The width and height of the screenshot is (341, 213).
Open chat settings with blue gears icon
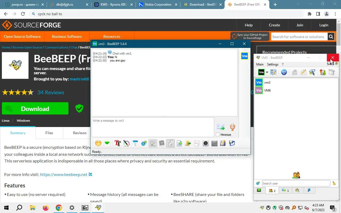(x=144, y=143)
